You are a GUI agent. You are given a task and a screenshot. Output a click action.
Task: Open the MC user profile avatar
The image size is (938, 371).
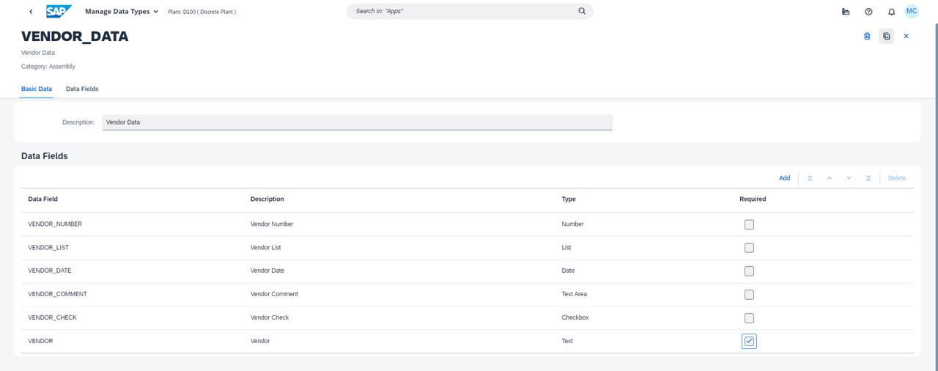pos(912,12)
